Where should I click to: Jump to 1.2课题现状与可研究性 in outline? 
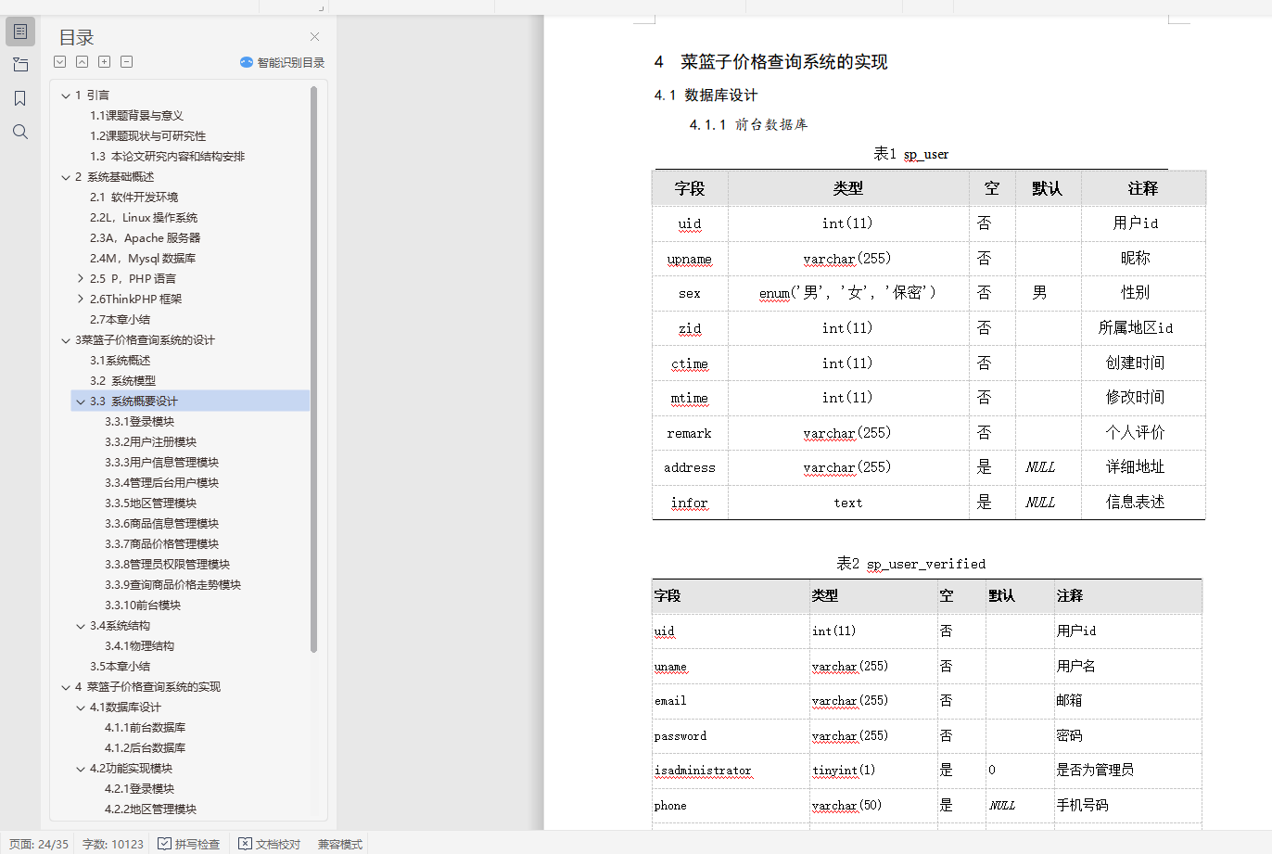click(147, 136)
